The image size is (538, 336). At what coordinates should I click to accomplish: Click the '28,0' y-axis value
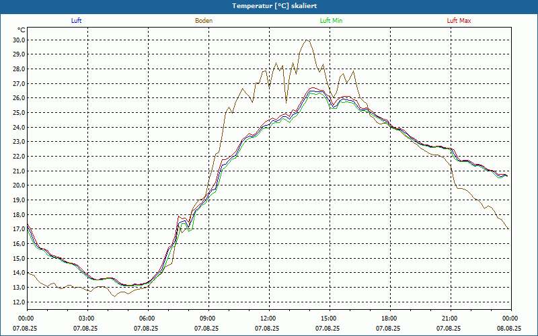[20, 69]
